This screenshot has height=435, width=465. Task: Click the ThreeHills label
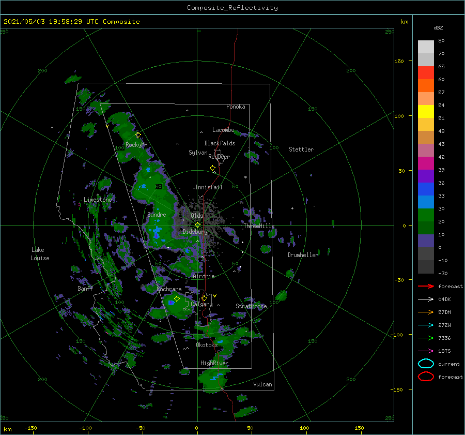point(259,226)
